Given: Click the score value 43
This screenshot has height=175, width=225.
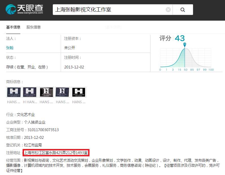Looking at the screenshot, I should tap(180, 38).
